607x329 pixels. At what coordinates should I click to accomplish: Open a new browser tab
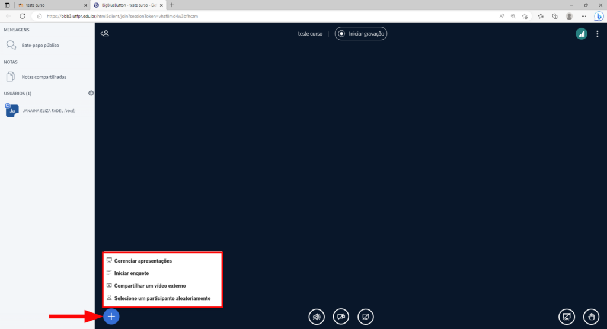tap(172, 5)
